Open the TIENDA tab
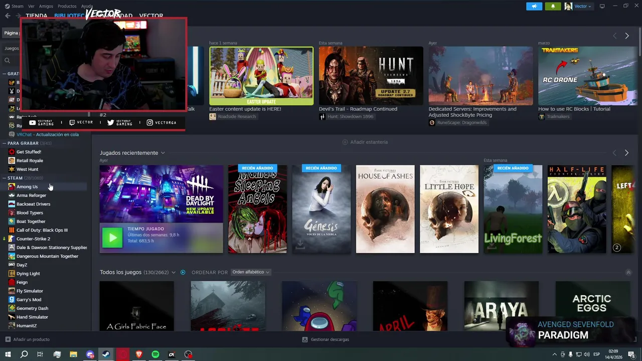 pos(37,16)
